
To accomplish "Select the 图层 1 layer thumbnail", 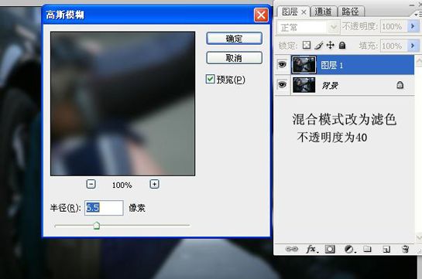I will pyautogui.click(x=304, y=65).
